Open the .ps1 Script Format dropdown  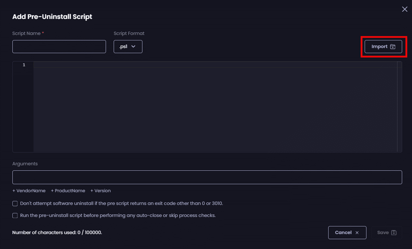127,47
